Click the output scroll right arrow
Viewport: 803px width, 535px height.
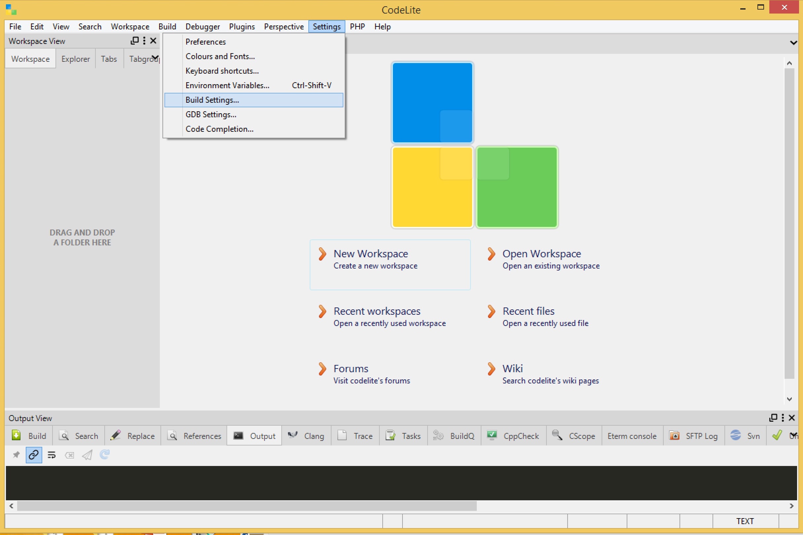[792, 506]
